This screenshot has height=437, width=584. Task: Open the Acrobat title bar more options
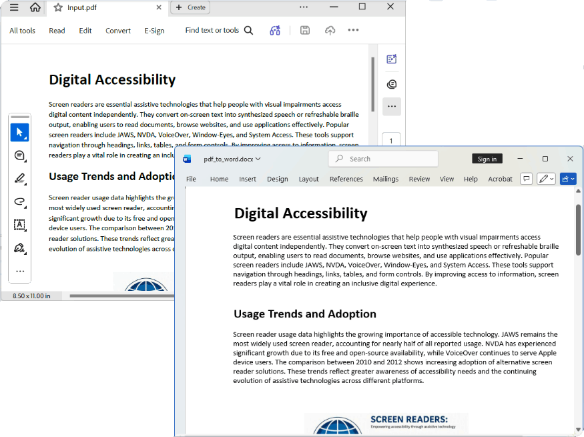tap(304, 7)
